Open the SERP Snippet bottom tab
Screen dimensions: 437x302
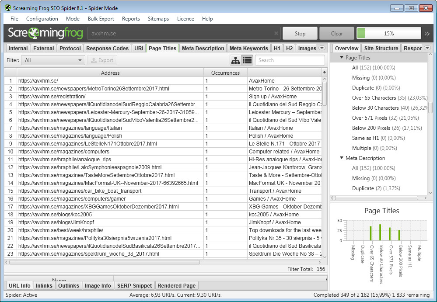point(134,285)
